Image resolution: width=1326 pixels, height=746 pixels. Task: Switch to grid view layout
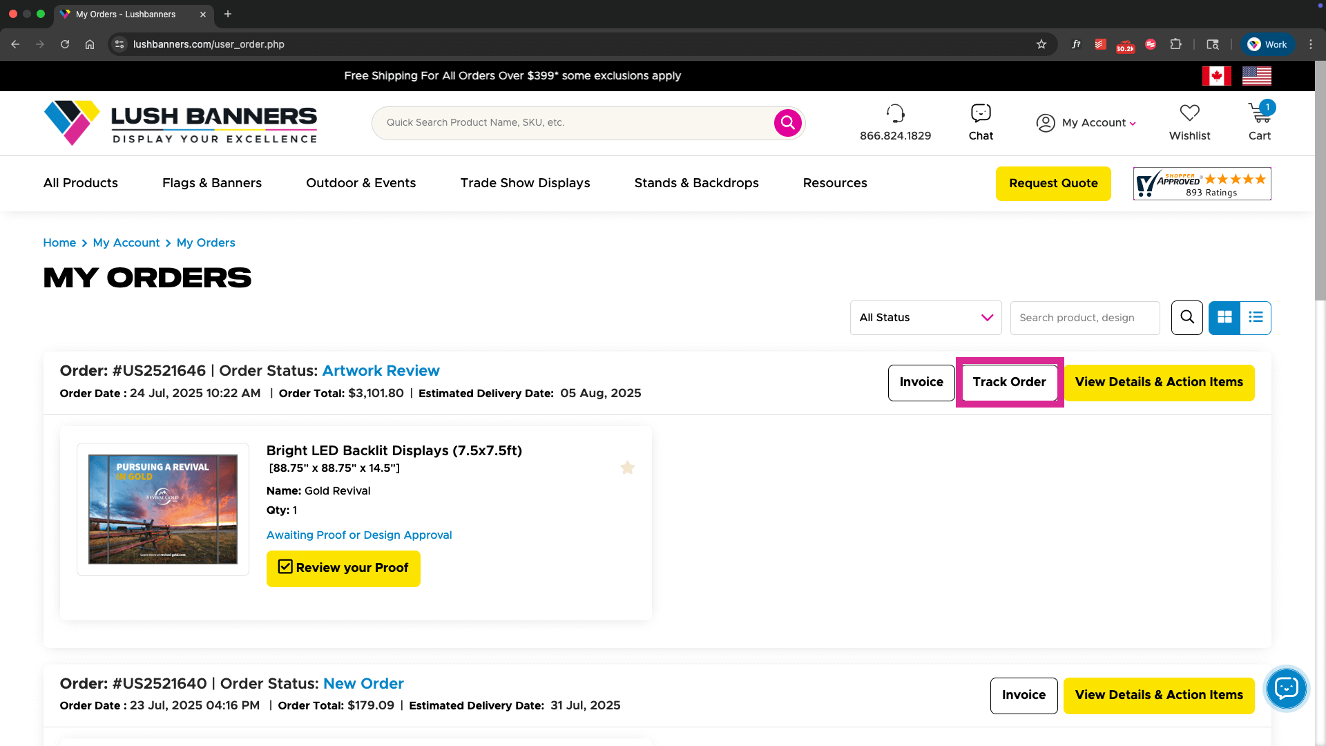(x=1224, y=318)
